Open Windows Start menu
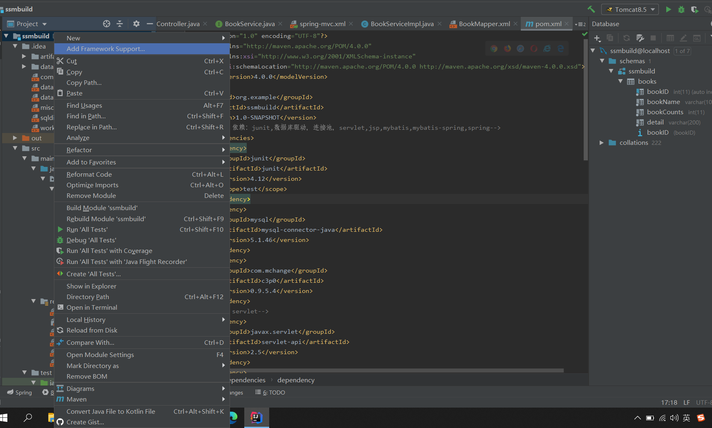The width and height of the screenshot is (712, 428). [x=4, y=417]
